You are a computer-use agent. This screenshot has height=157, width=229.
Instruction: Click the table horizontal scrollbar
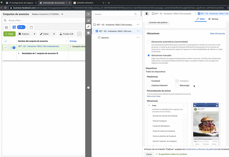[x=44, y=61]
